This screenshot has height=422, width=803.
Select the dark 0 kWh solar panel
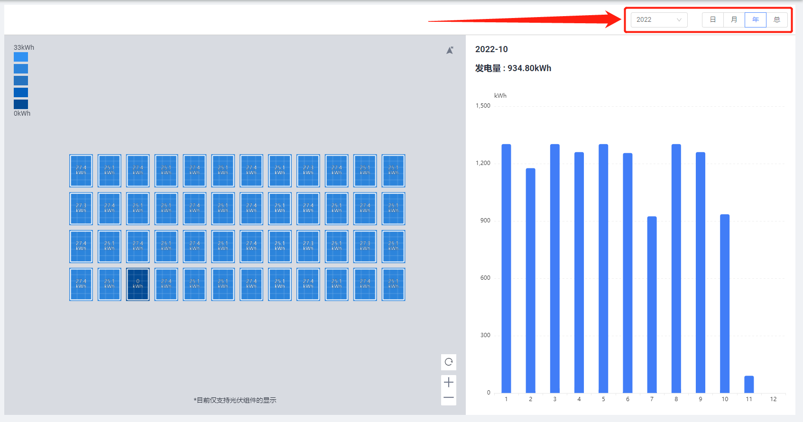[x=138, y=284]
